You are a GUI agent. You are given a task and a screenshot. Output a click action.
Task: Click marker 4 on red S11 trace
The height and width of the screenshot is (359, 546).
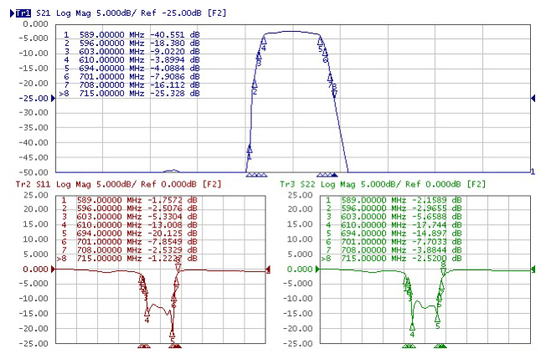tap(147, 311)
